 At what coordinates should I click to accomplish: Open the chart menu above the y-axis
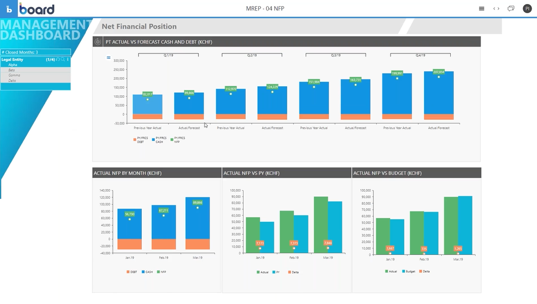(108, 57)
